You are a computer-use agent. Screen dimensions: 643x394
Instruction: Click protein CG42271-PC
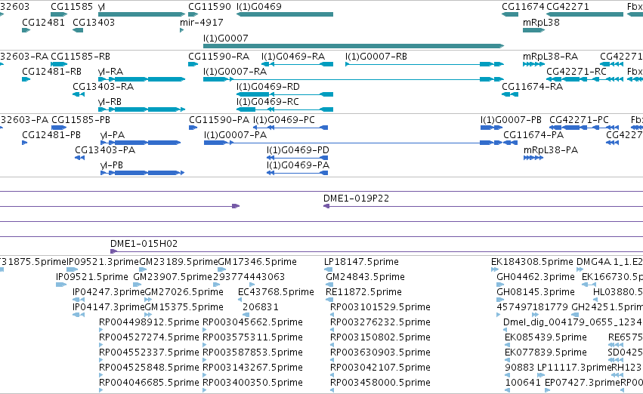tap(579, 119)
